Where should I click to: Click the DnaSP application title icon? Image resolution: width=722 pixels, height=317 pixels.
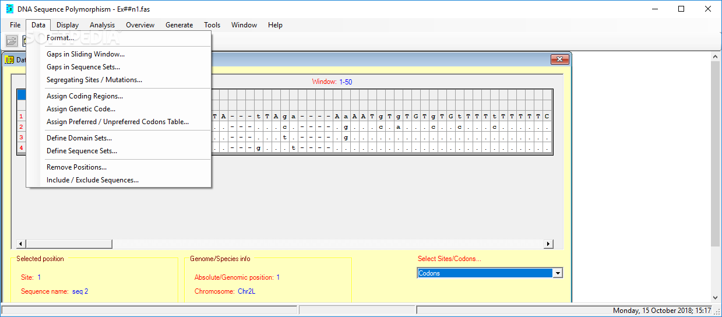coord(9,9)
